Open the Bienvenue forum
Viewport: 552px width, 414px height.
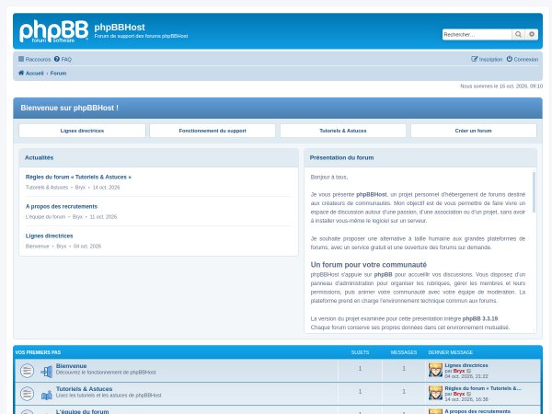pos(71,366)
